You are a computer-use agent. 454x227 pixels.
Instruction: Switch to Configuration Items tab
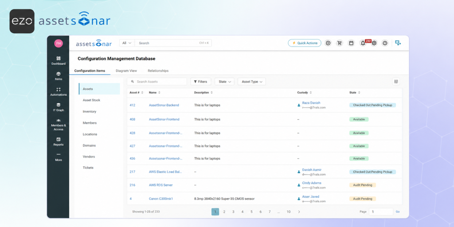click(90, 70)
